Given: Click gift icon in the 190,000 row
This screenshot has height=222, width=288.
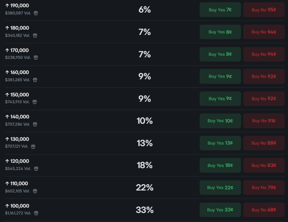Looking at the screenshot, I should pos(36,13).
